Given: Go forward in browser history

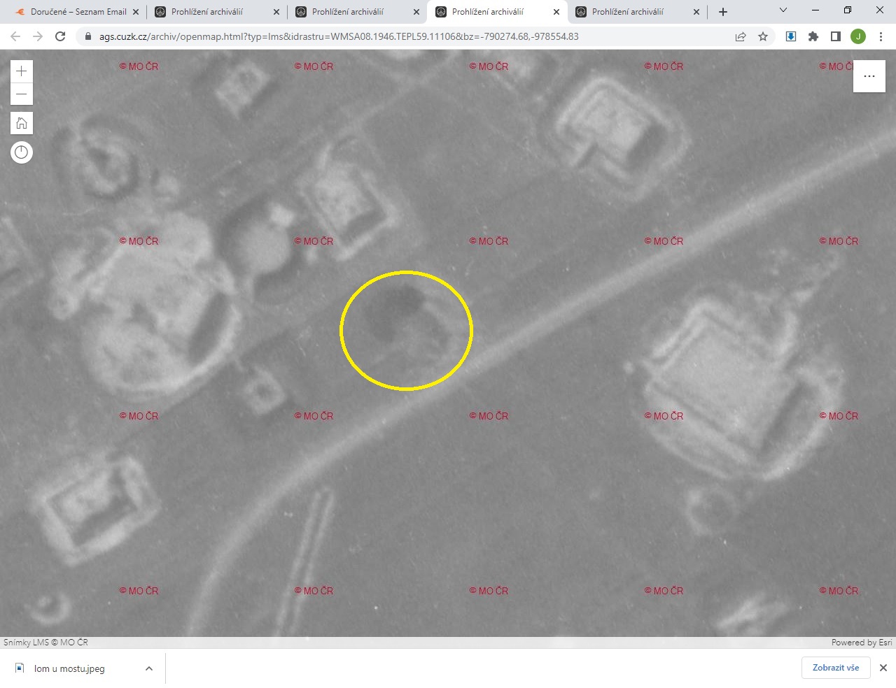Looking at the screenshot, I should [x=38, y=36].
